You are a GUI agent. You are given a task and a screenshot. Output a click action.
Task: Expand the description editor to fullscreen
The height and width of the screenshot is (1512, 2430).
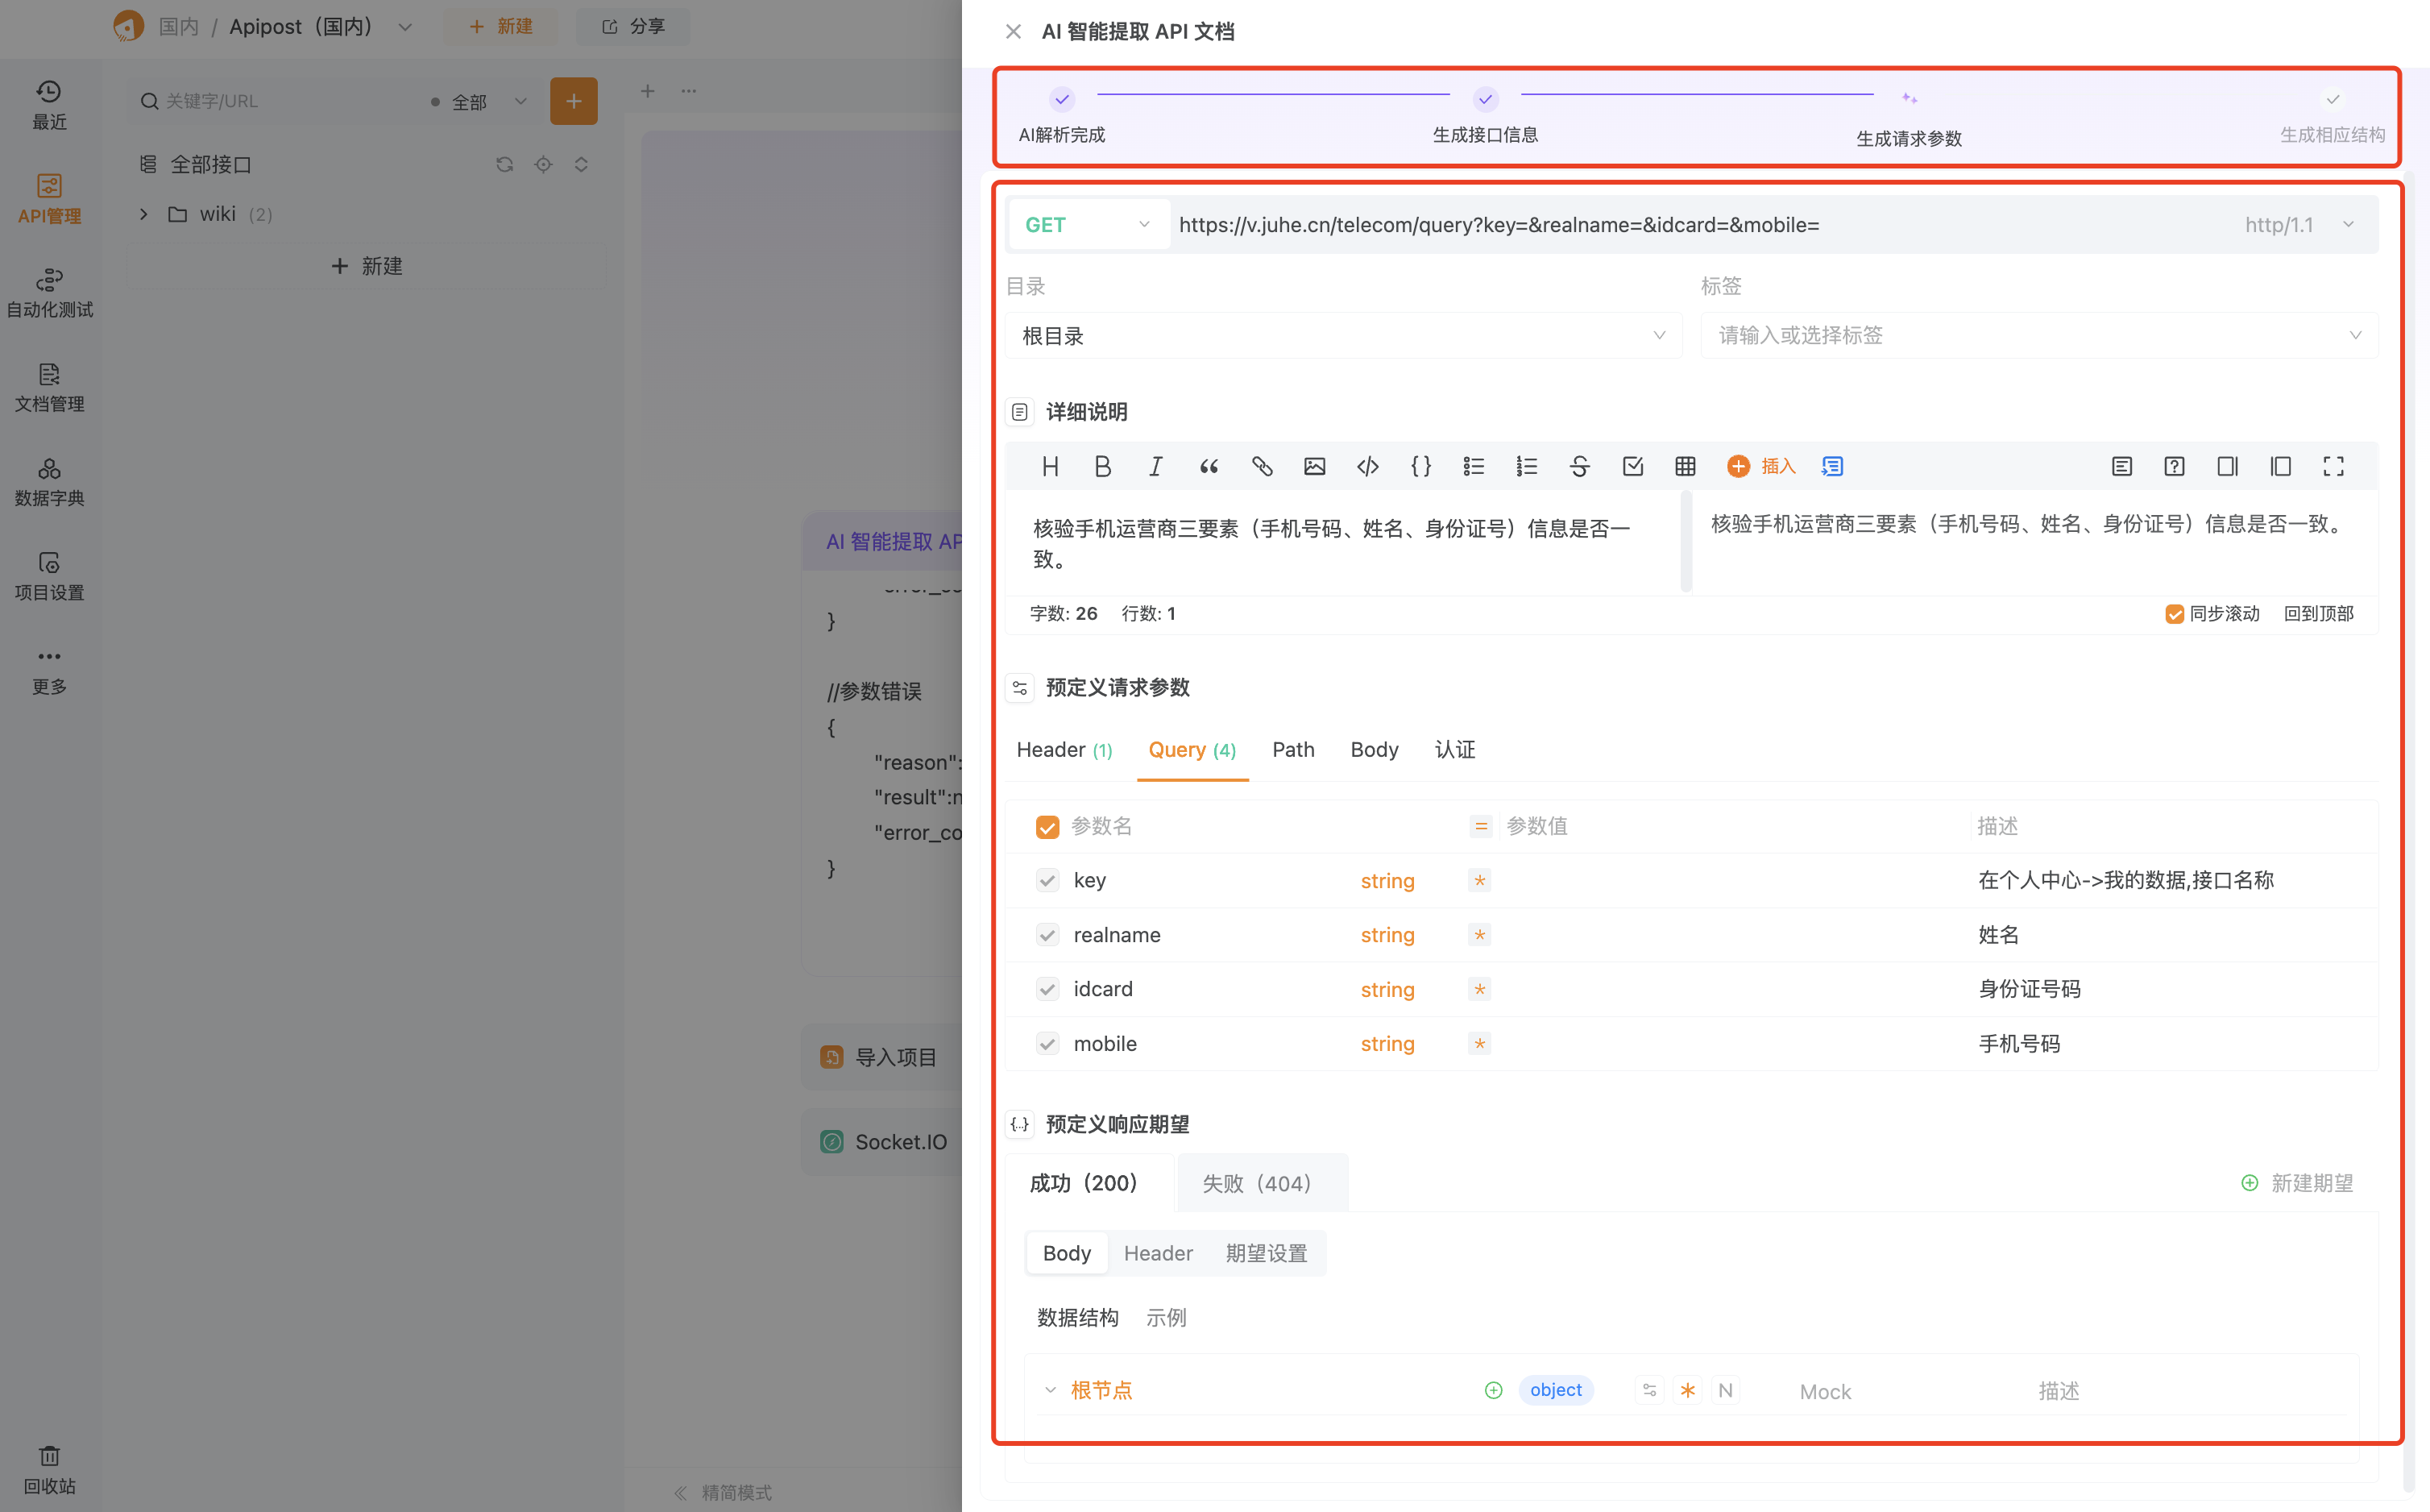(x=2334, y=466)
